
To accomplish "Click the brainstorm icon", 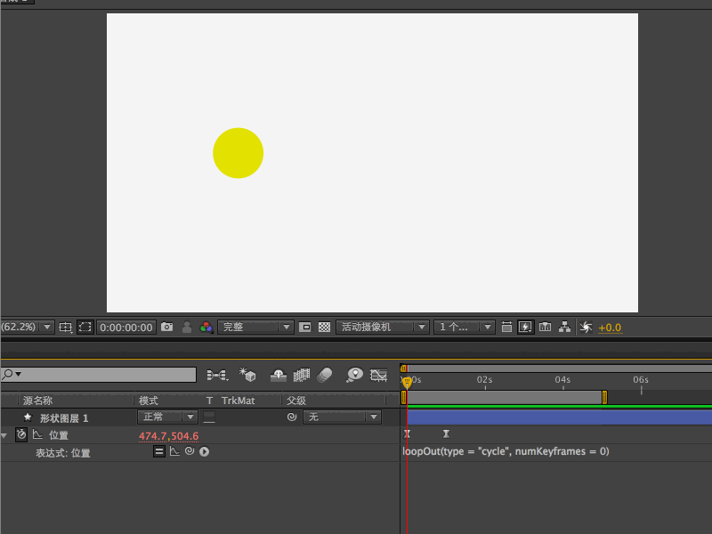I will point(354,375).
